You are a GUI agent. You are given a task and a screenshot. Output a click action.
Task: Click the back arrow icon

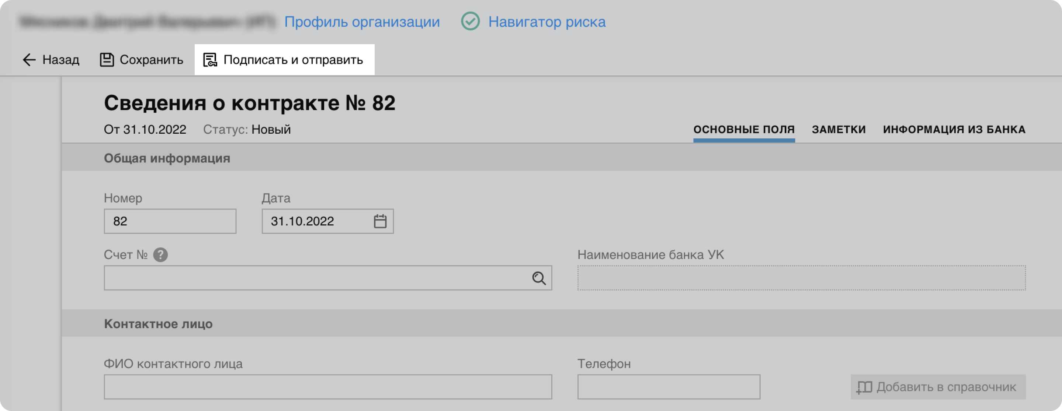pos(29,60)
